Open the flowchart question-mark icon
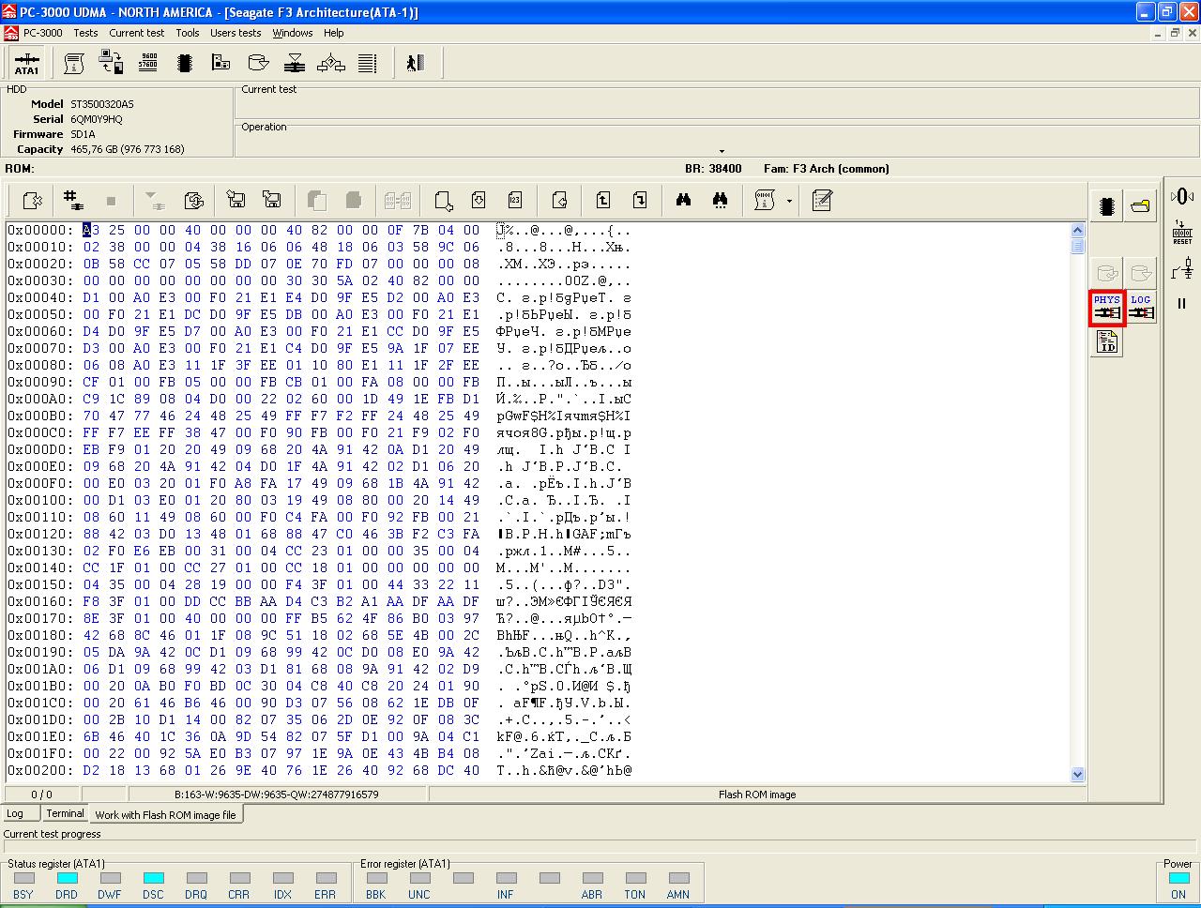This screenshot has width=1201, height=908. pos(331,63)
